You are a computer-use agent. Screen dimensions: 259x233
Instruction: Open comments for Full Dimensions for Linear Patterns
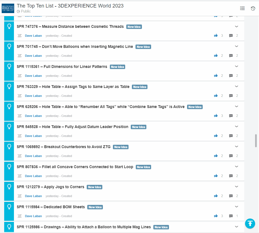click(231, 76)
